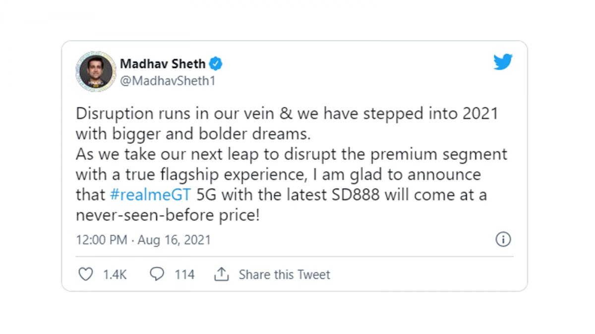595x334 pixels.
Task: Click the 12:00 PM tweet time
Action: (101, 240)
